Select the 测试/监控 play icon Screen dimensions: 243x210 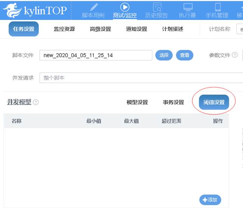click(124, 7)
